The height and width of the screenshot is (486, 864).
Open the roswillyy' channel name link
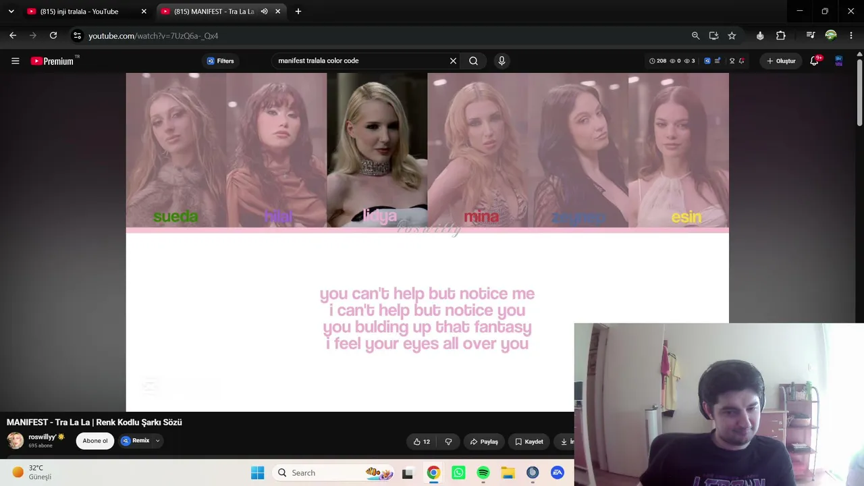[42, 437]
